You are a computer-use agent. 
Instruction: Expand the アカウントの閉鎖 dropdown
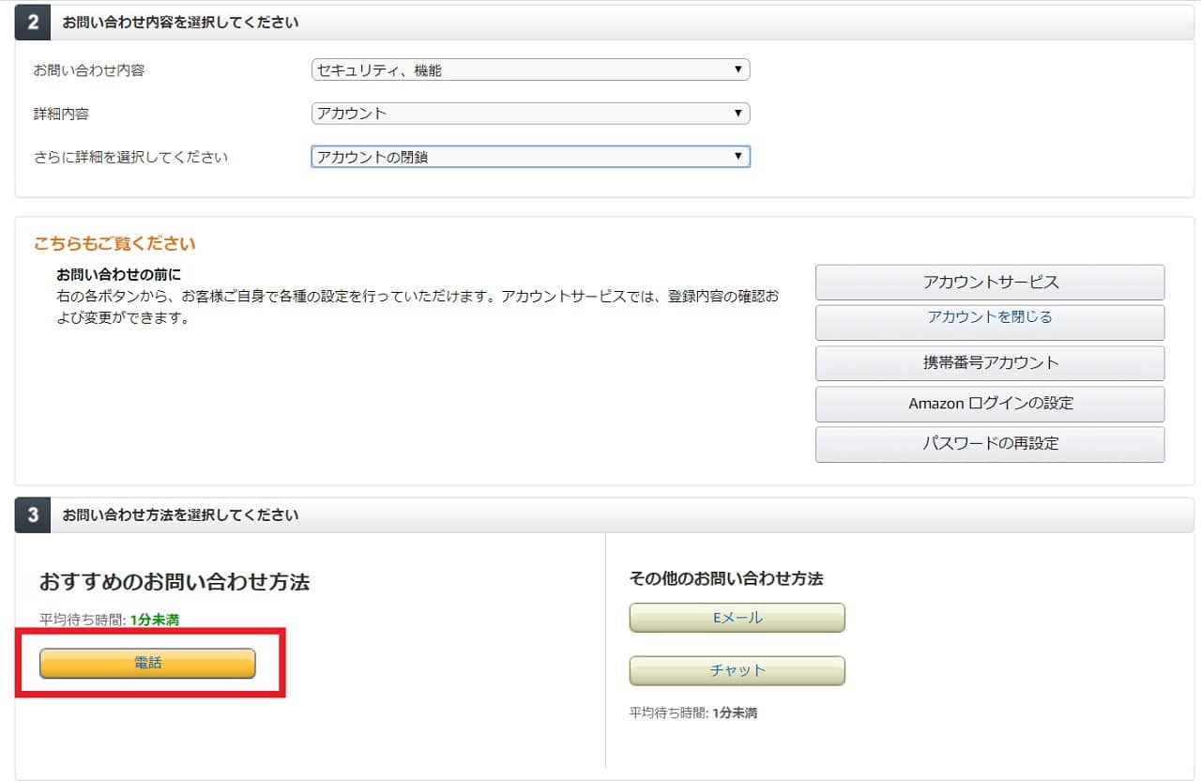530,157
